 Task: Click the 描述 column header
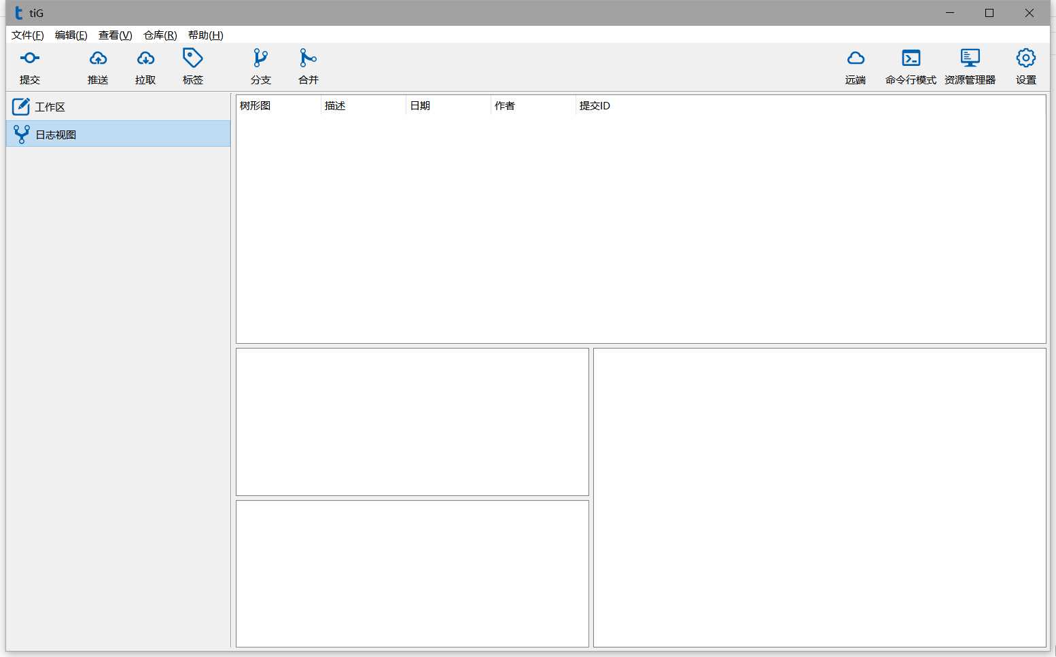click(x=364, y=105)
